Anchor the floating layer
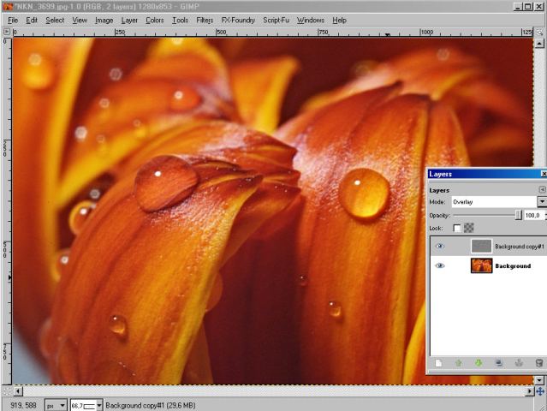 [519, 363]
